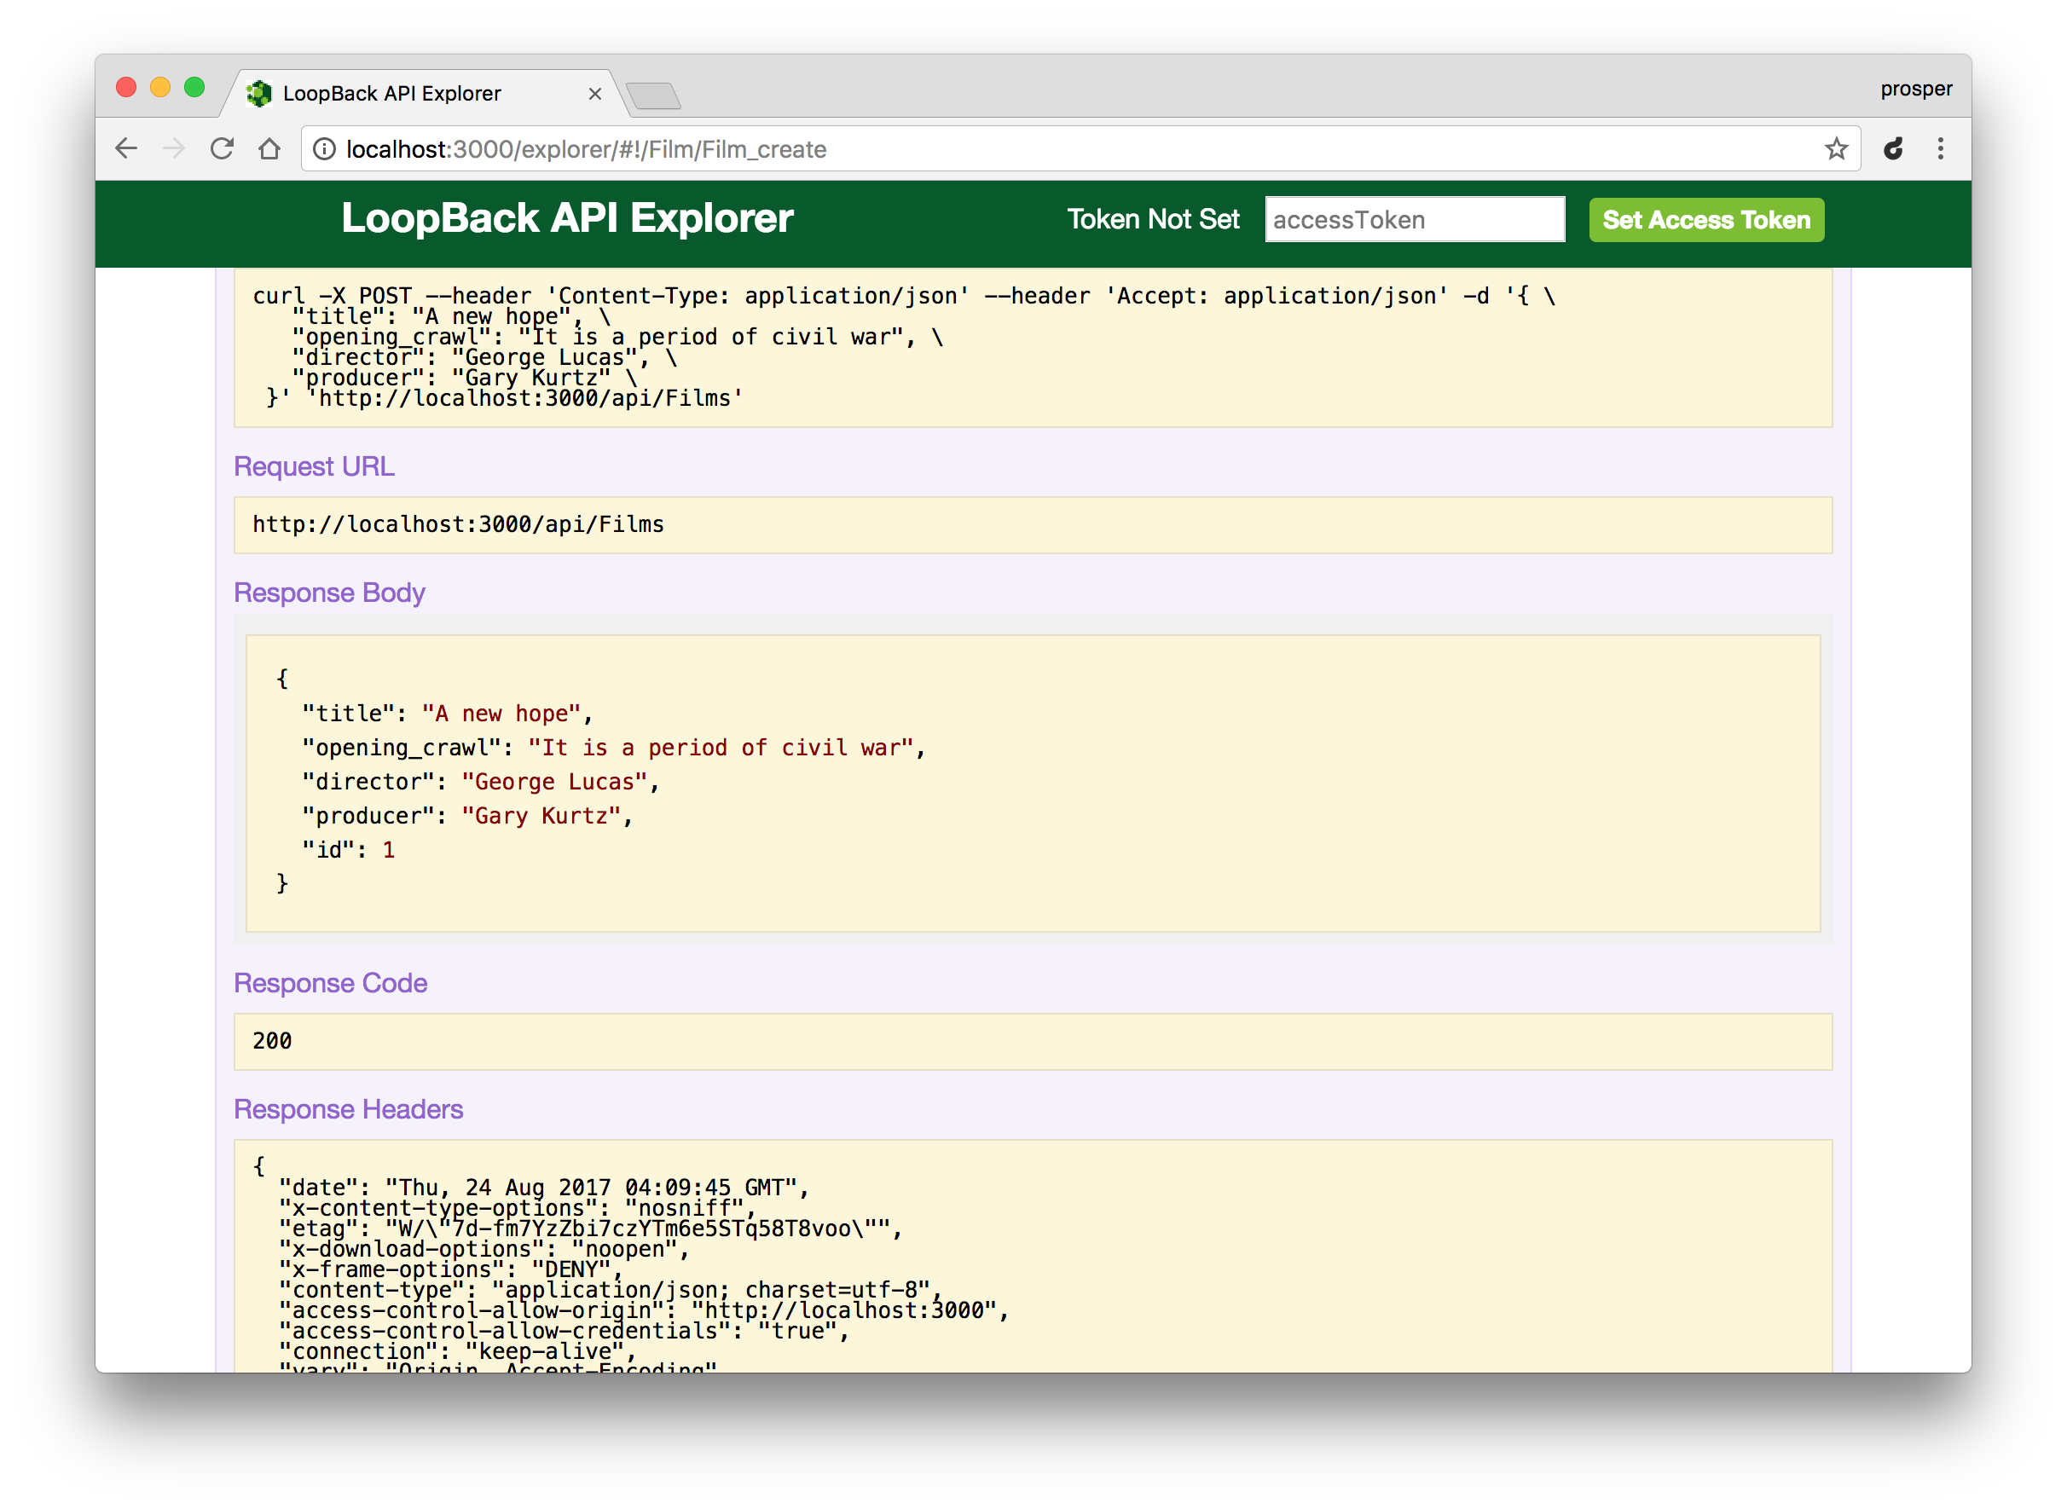Image resolution: width=2067 pixels, height=1509 pixels.
Task: Click the accessToken input field
Action: click(x=1414, y=220)
